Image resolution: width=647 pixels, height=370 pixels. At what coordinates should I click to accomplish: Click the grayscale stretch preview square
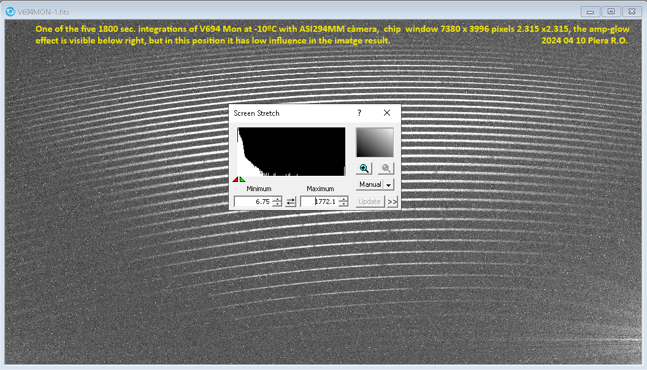[375, 143]
